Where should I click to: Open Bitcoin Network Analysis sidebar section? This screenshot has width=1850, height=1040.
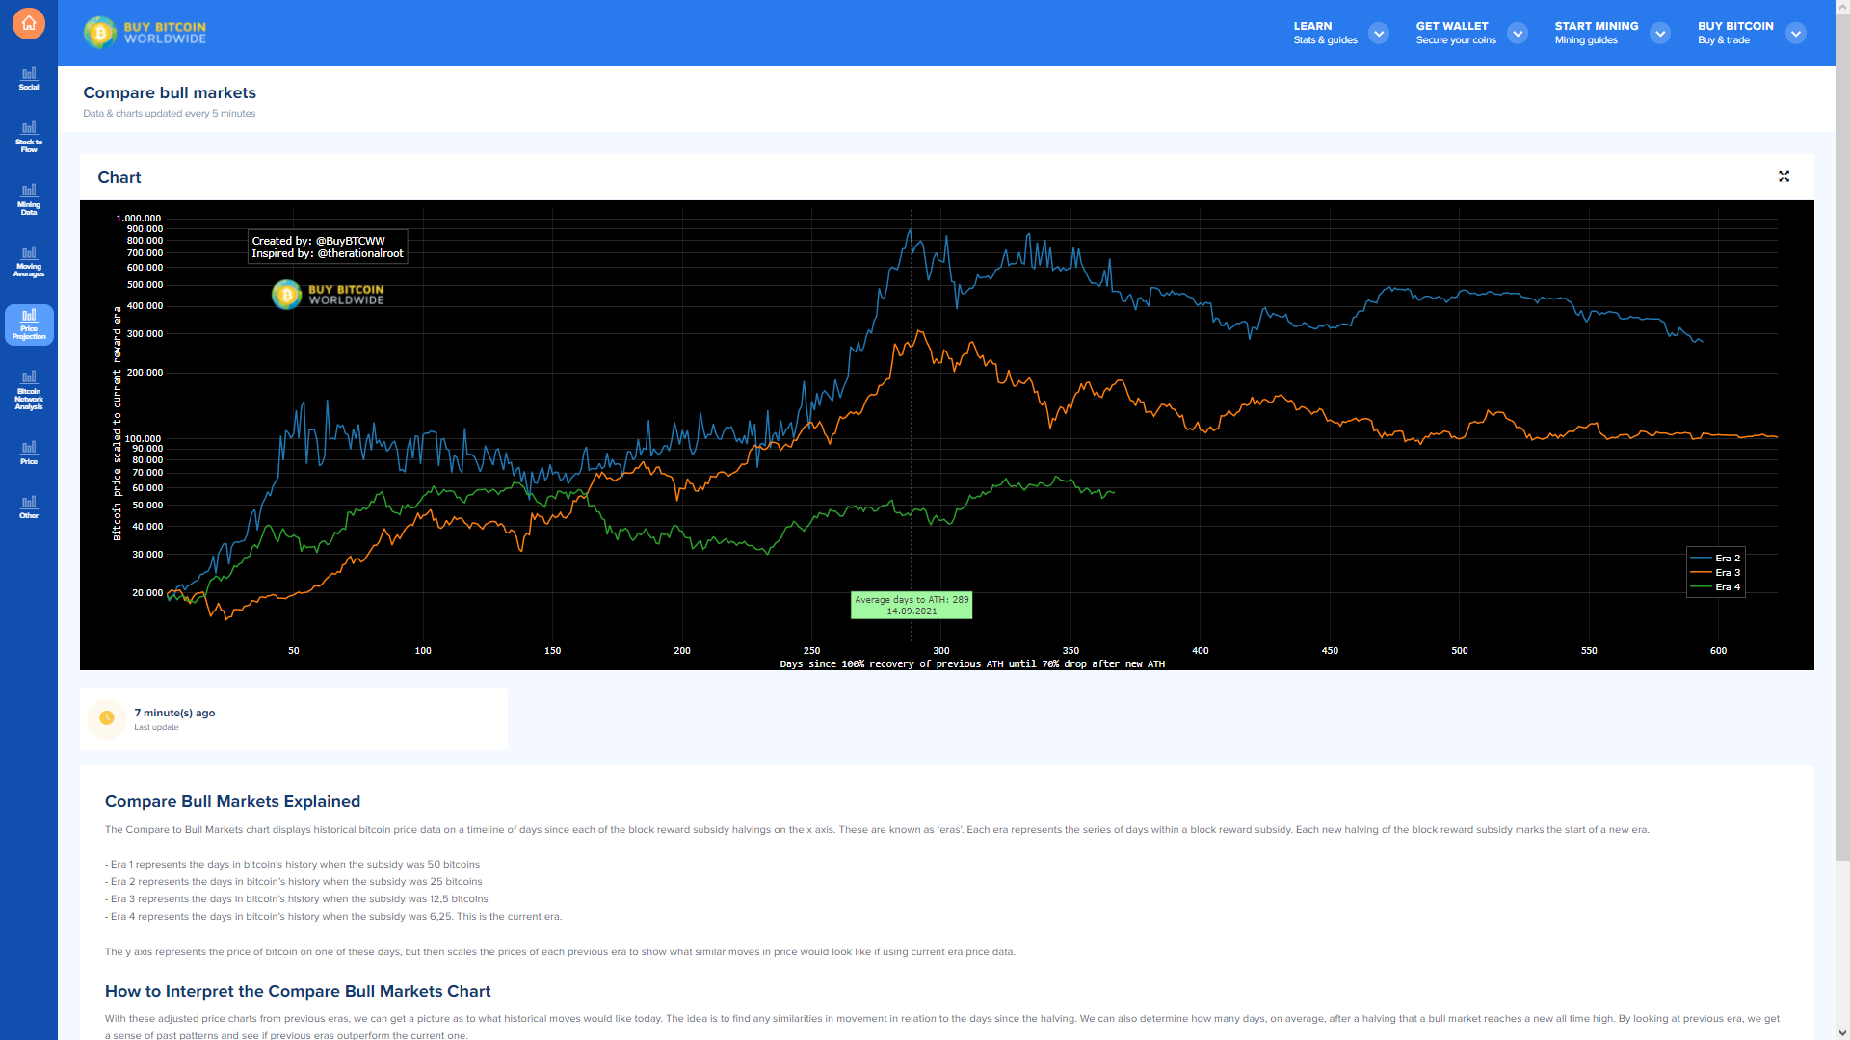pos(29,391)
